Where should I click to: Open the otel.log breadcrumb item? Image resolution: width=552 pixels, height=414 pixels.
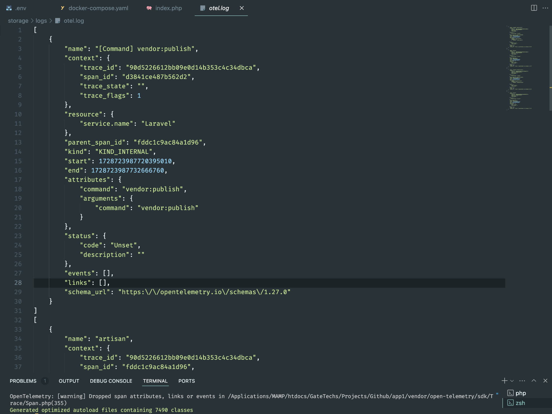tap(74, 21)
